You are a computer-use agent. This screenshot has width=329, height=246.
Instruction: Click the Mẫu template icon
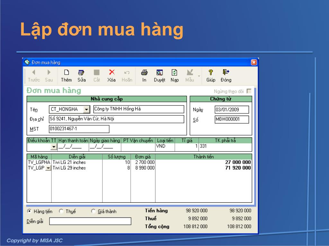[x=190, y=72]
